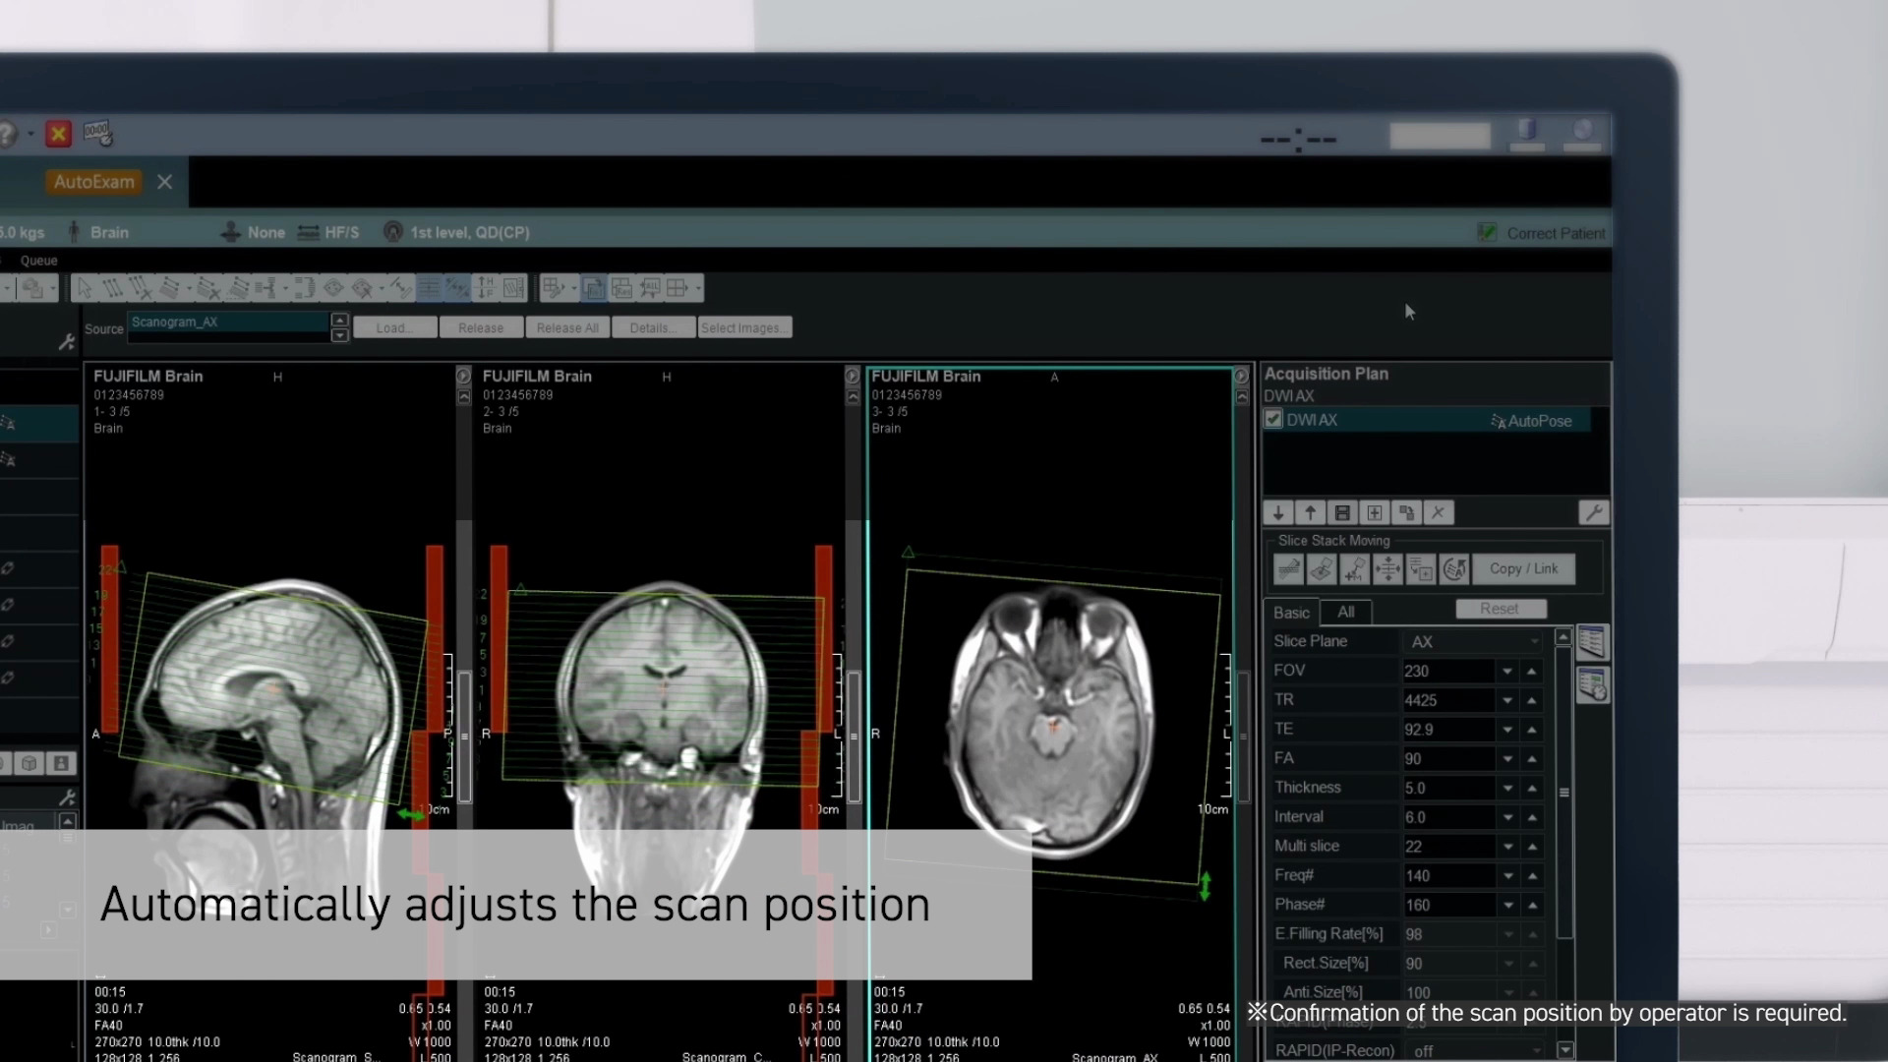The width and height of the screenshot is (1888, 1062).
Task: Select the arrow pointer tool in the toolbar
Action: 84,288
